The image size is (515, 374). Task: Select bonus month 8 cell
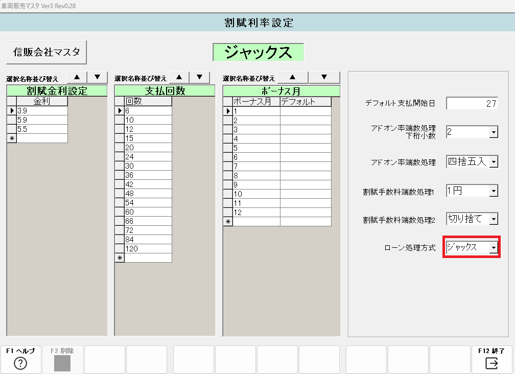tap(256, 176)
